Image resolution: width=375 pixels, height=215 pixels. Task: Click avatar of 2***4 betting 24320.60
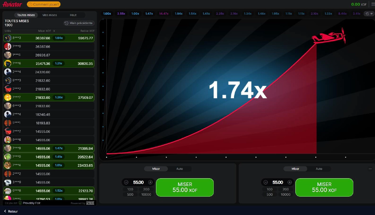point(8,72)
